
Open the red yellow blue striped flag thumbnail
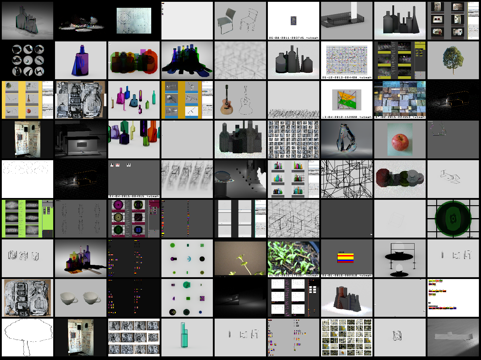[x=347, y=258]
